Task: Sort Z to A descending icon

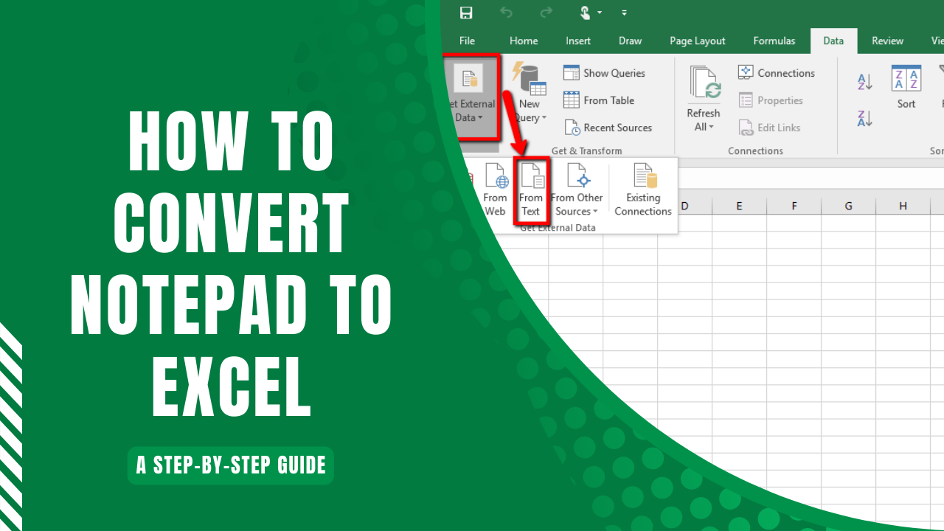Action: [x=865, y=118]
